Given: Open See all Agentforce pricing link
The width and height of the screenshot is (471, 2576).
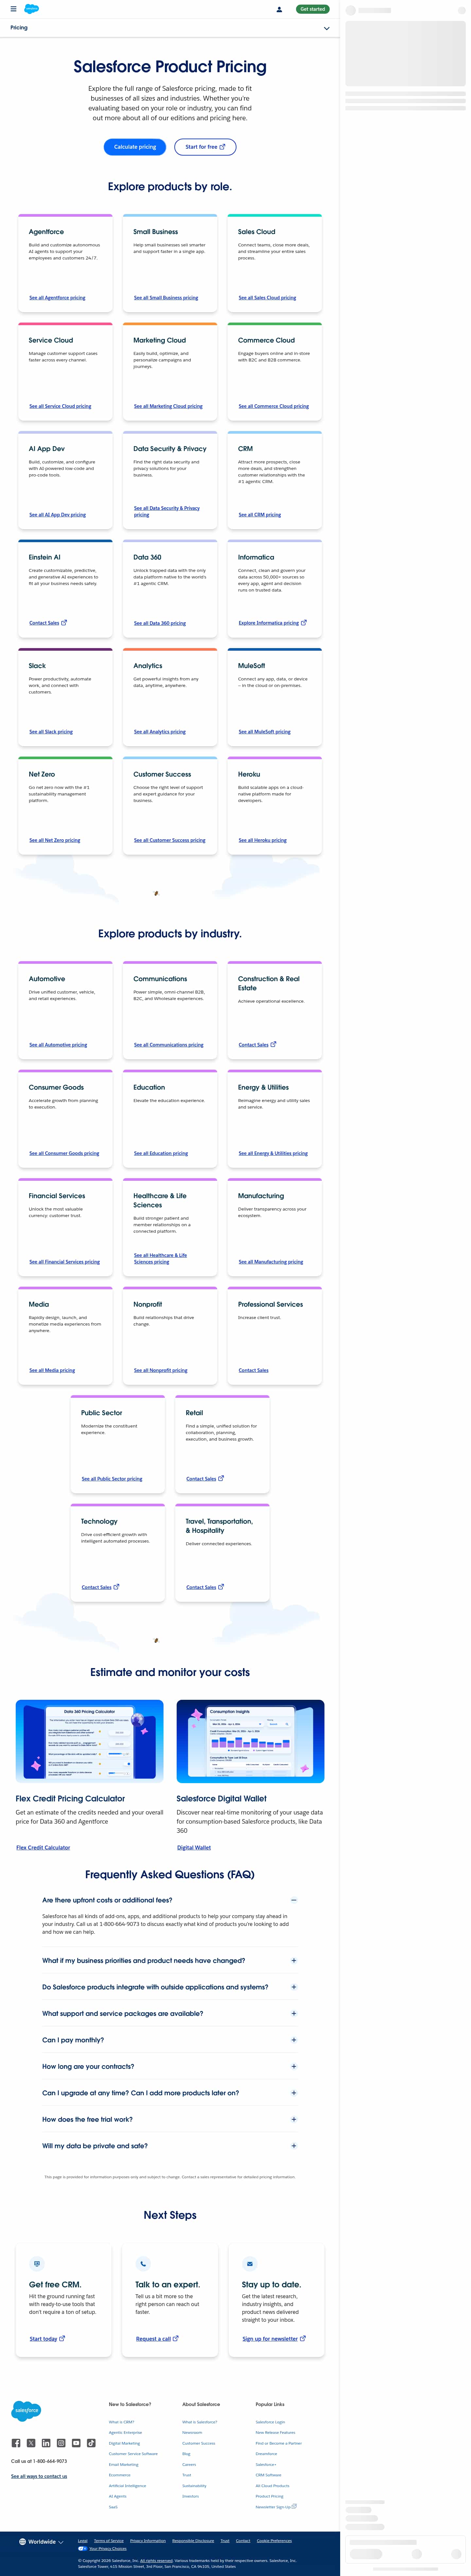Looking at the screenshot, I should pyautogui.click(x=57, y=298).
